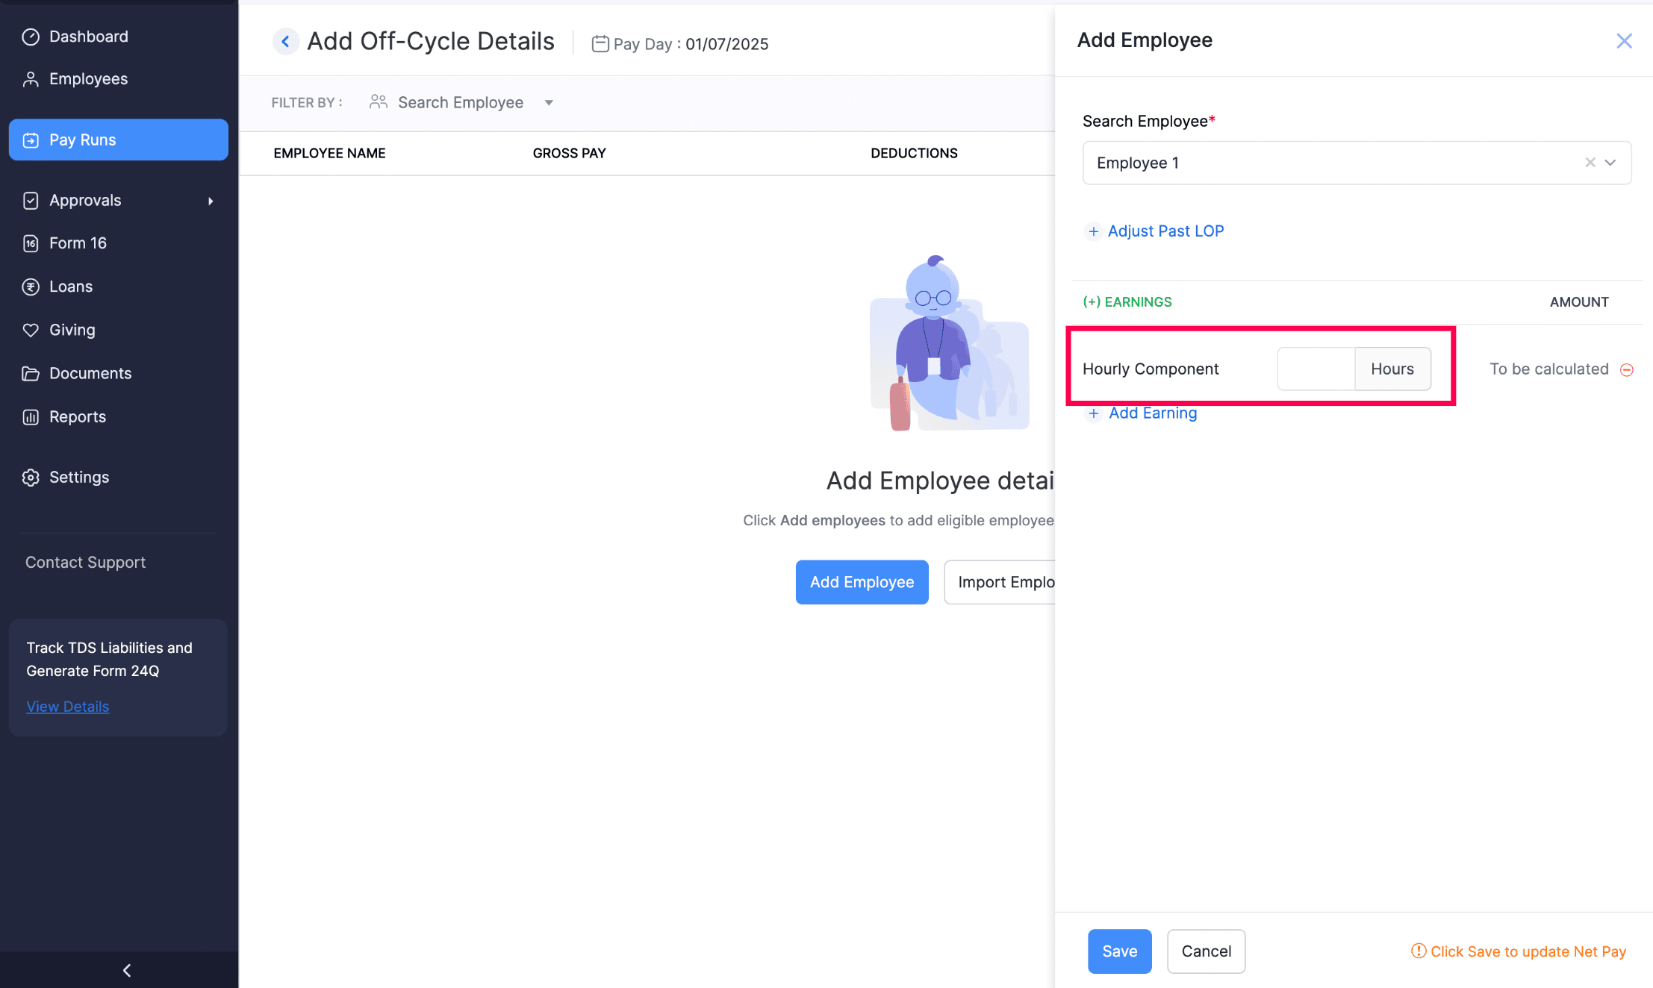Open Settings from the sidebar
This screenshot has width=1653, height=988.
(79, 478)
